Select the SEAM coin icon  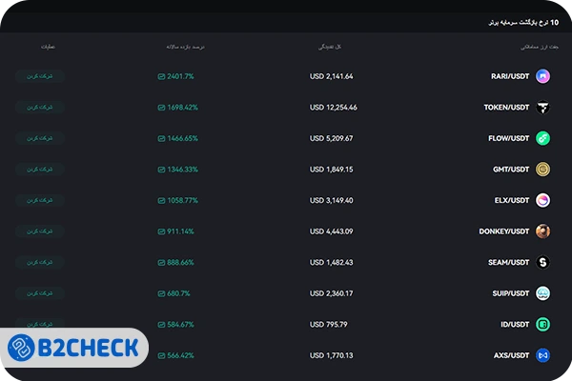(x=542, y=263)
